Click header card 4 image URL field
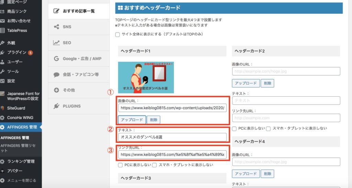The height and width of the screenshot is (188, 352). [286, 162]
